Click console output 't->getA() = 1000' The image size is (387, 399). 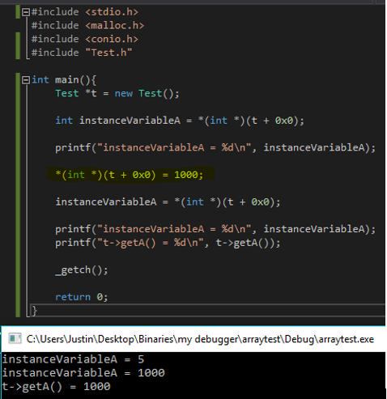coord(56,387)
